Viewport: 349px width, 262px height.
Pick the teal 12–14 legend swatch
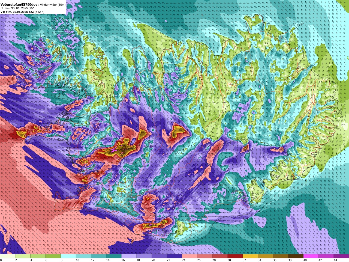(99, 256)
